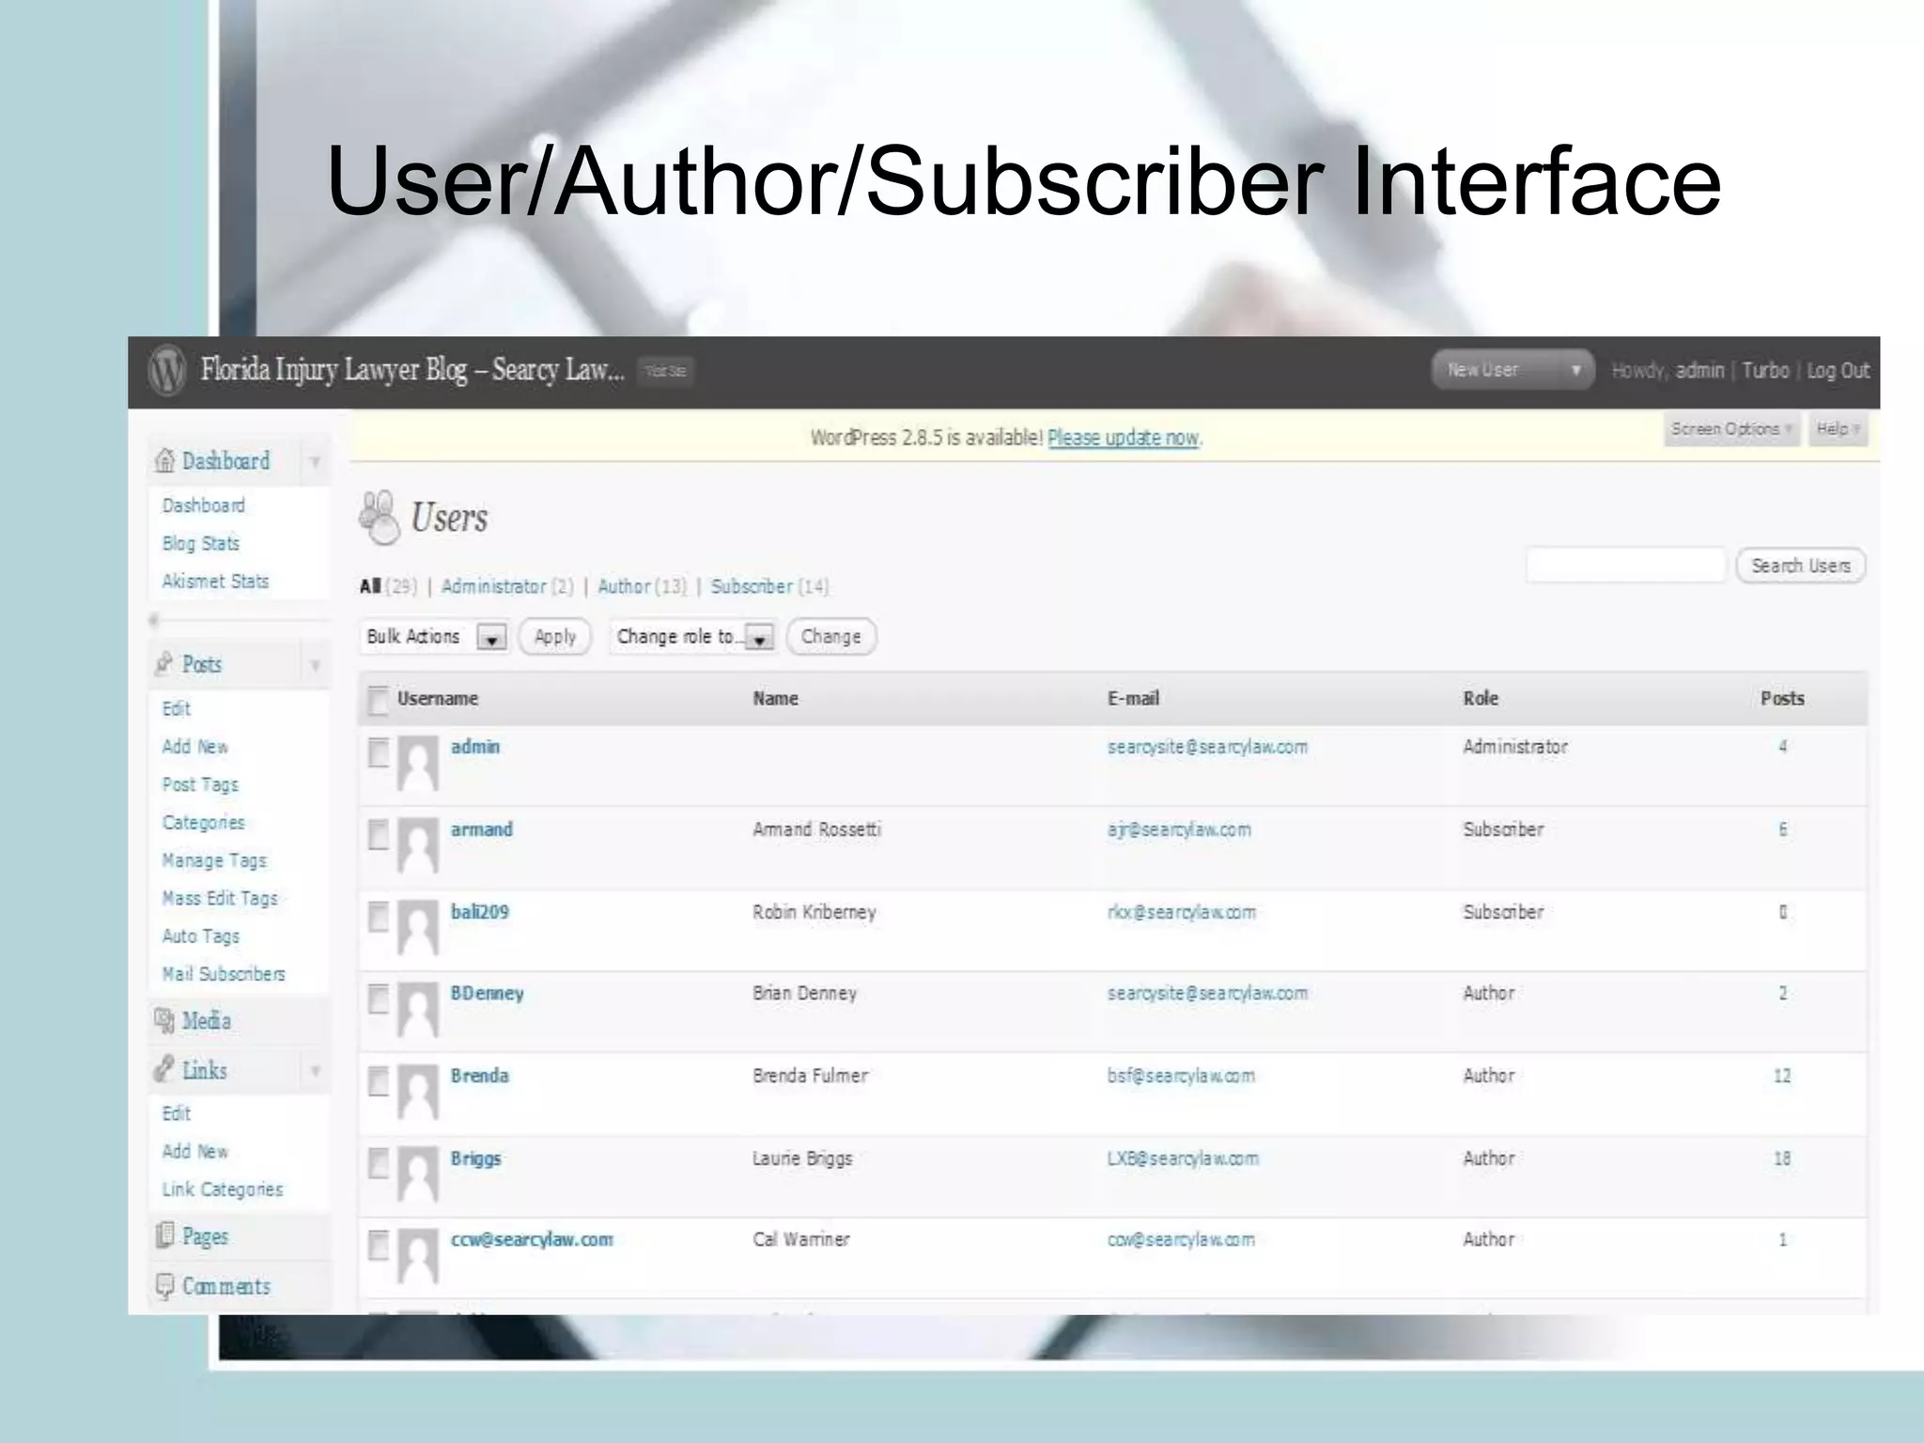The width and height of the screenshot is (1924, 1443).
Task: Filter users by Author
Action: [x=625, y=586]
